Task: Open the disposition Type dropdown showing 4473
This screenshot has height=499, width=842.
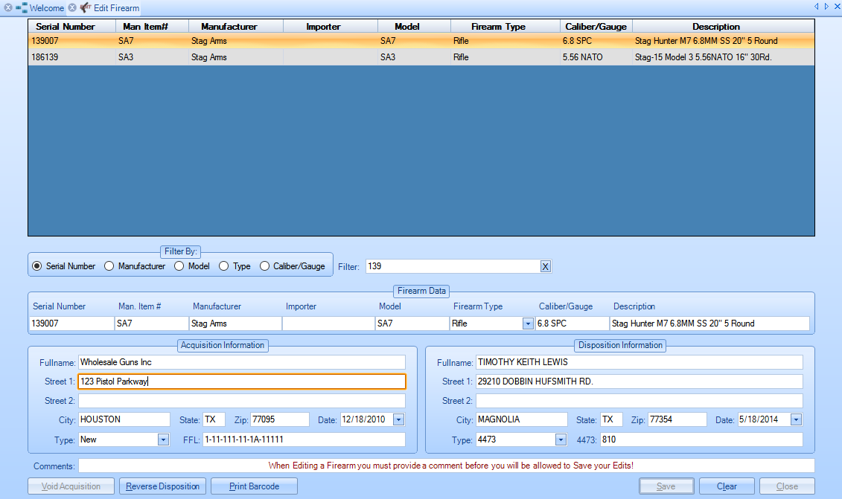Action: coord(561,440)
